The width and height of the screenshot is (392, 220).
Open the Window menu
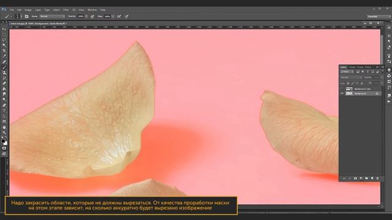coord(92,10)
